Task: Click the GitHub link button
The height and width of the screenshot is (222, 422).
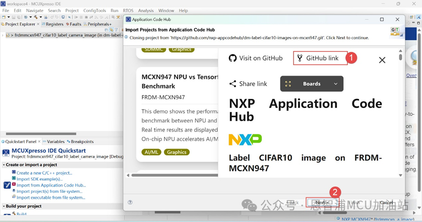Action: [320, 58]
